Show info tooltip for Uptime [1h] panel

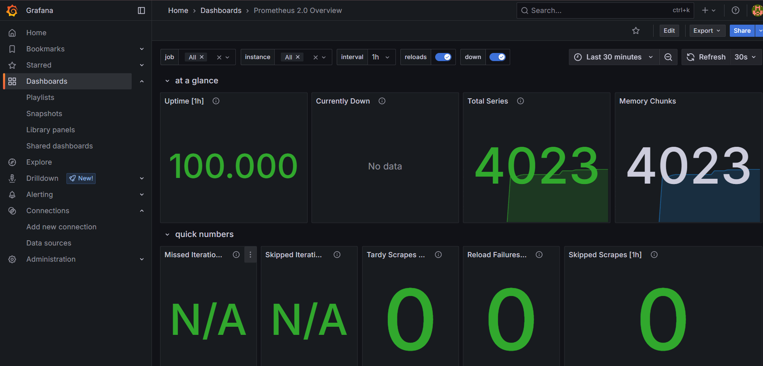click(x=216, y=101)
